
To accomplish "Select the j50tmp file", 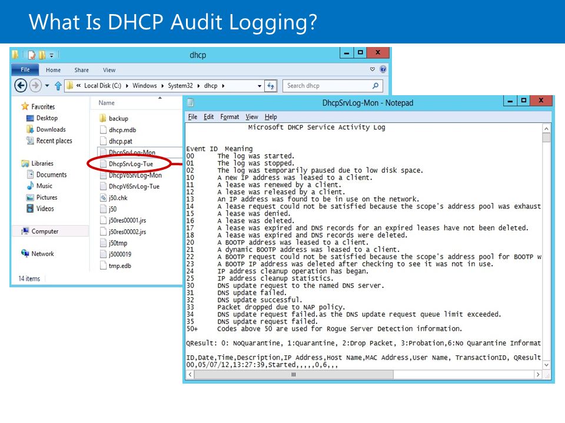I will pos(118,243).
